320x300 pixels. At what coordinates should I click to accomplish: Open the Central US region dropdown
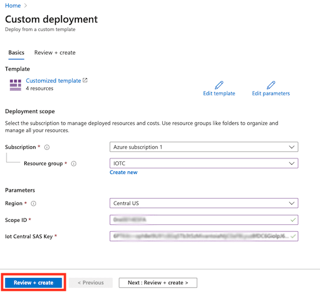[x=204, y=203]
